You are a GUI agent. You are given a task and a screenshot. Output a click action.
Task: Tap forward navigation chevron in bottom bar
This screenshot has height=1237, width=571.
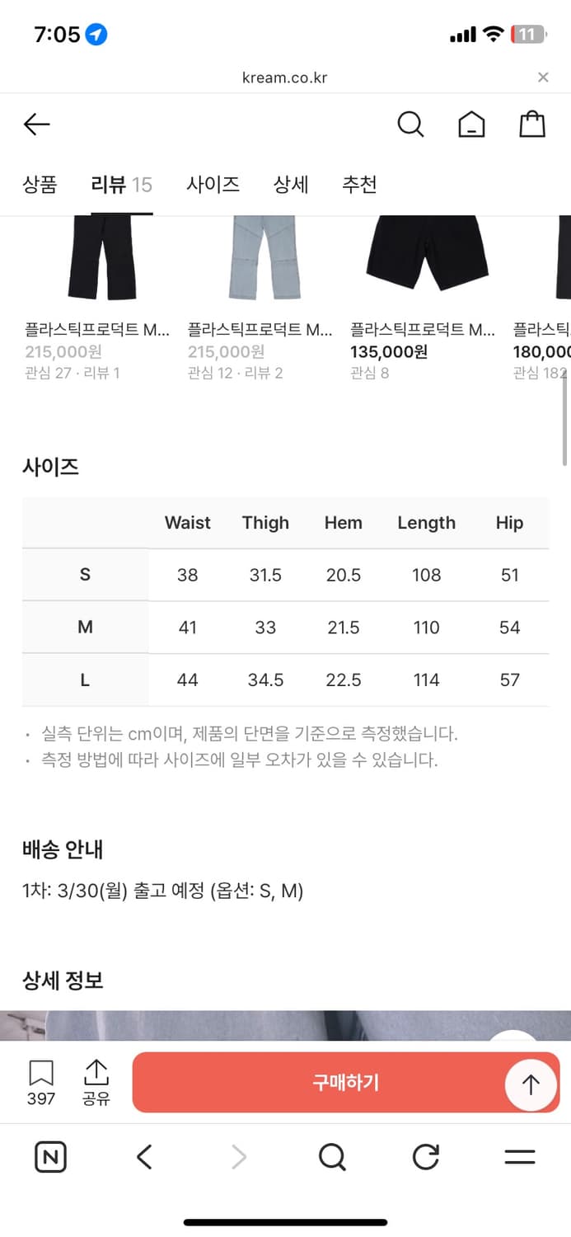pyautogui.click(x=238, y=1156)
